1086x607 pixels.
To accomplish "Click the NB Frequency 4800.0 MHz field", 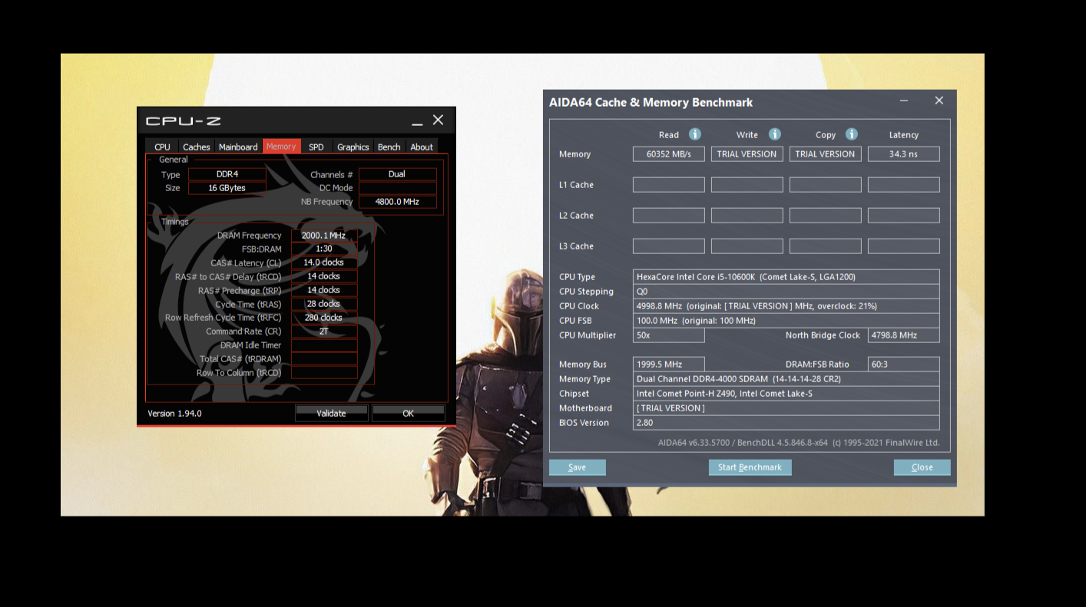I will click(397, 202).
